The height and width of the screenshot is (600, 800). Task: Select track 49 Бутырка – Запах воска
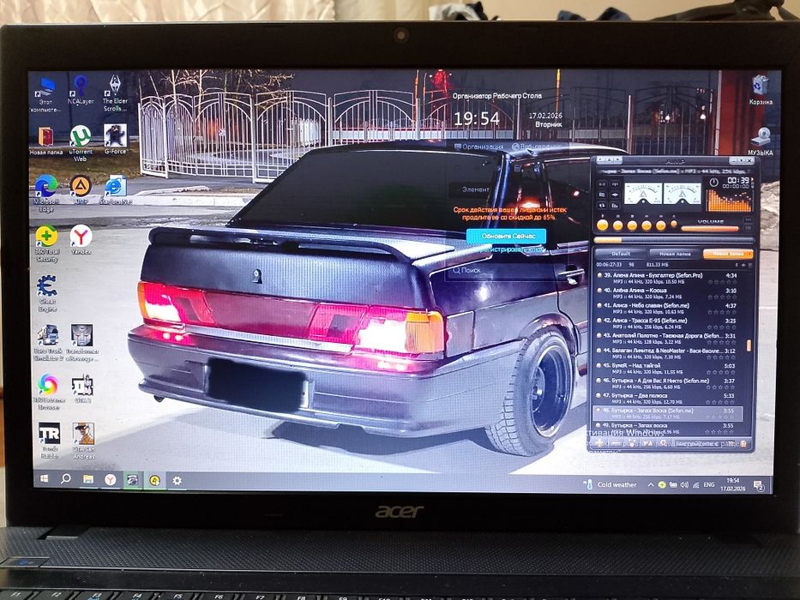point(668,428)
